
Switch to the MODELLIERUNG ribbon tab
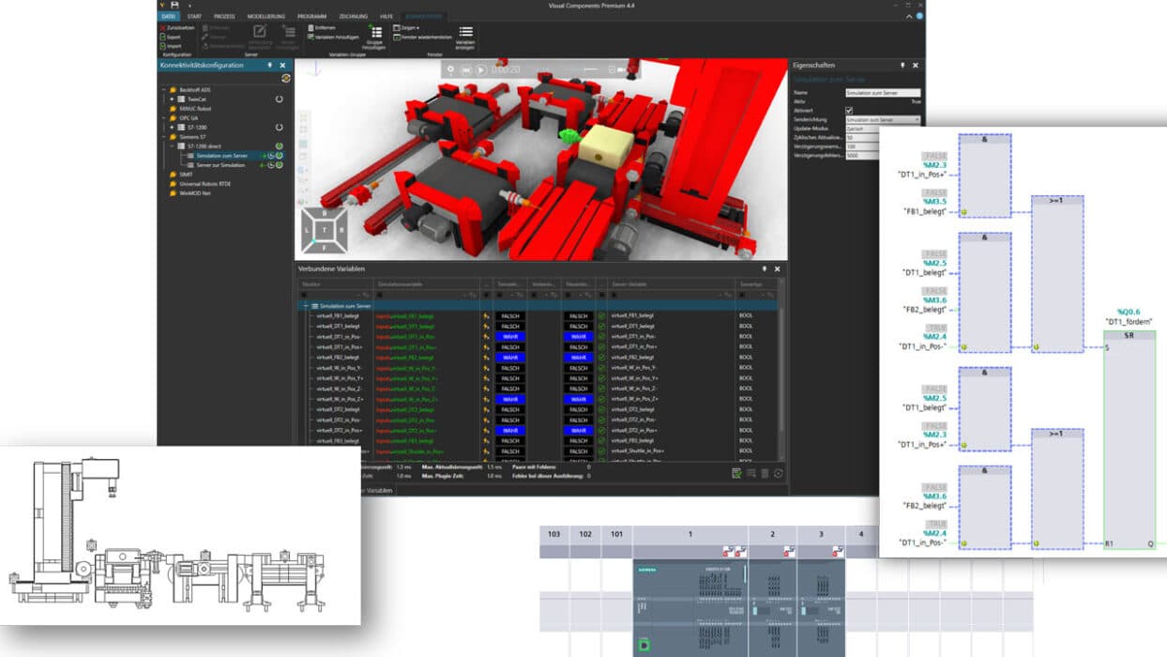pos(265,16)
